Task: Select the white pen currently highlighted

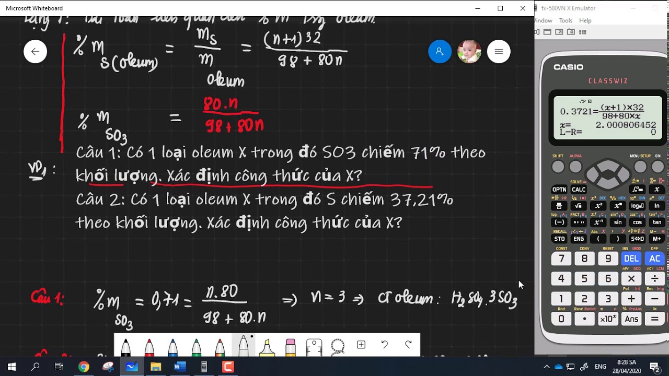Action: (244, 345)
